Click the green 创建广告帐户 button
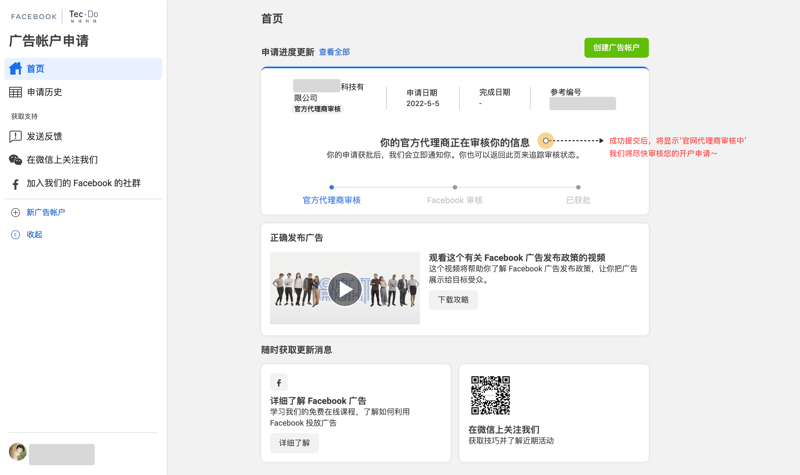The height and width of the screenshot is (475, 800). (x=616, y=48)
